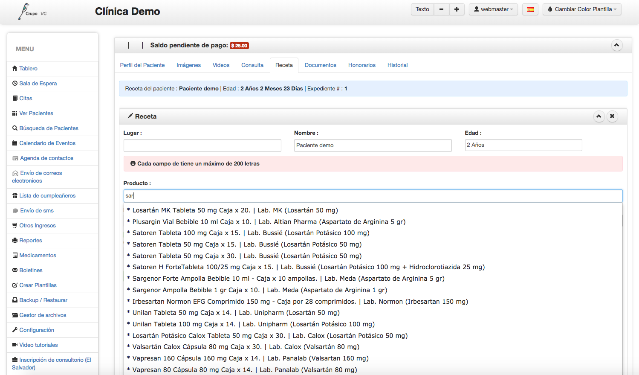The height and width of the screenshot is (375, 639).
Task: Click the Spanish flag language button
Action: click(x=530, y=9)
